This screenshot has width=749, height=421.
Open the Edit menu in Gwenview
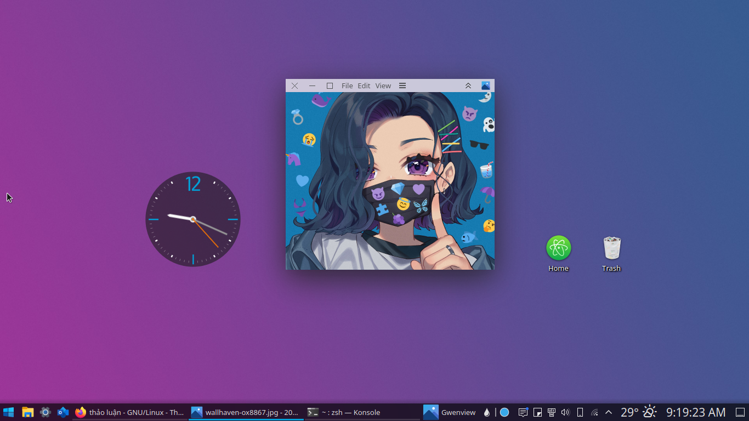tap(364, 86)
